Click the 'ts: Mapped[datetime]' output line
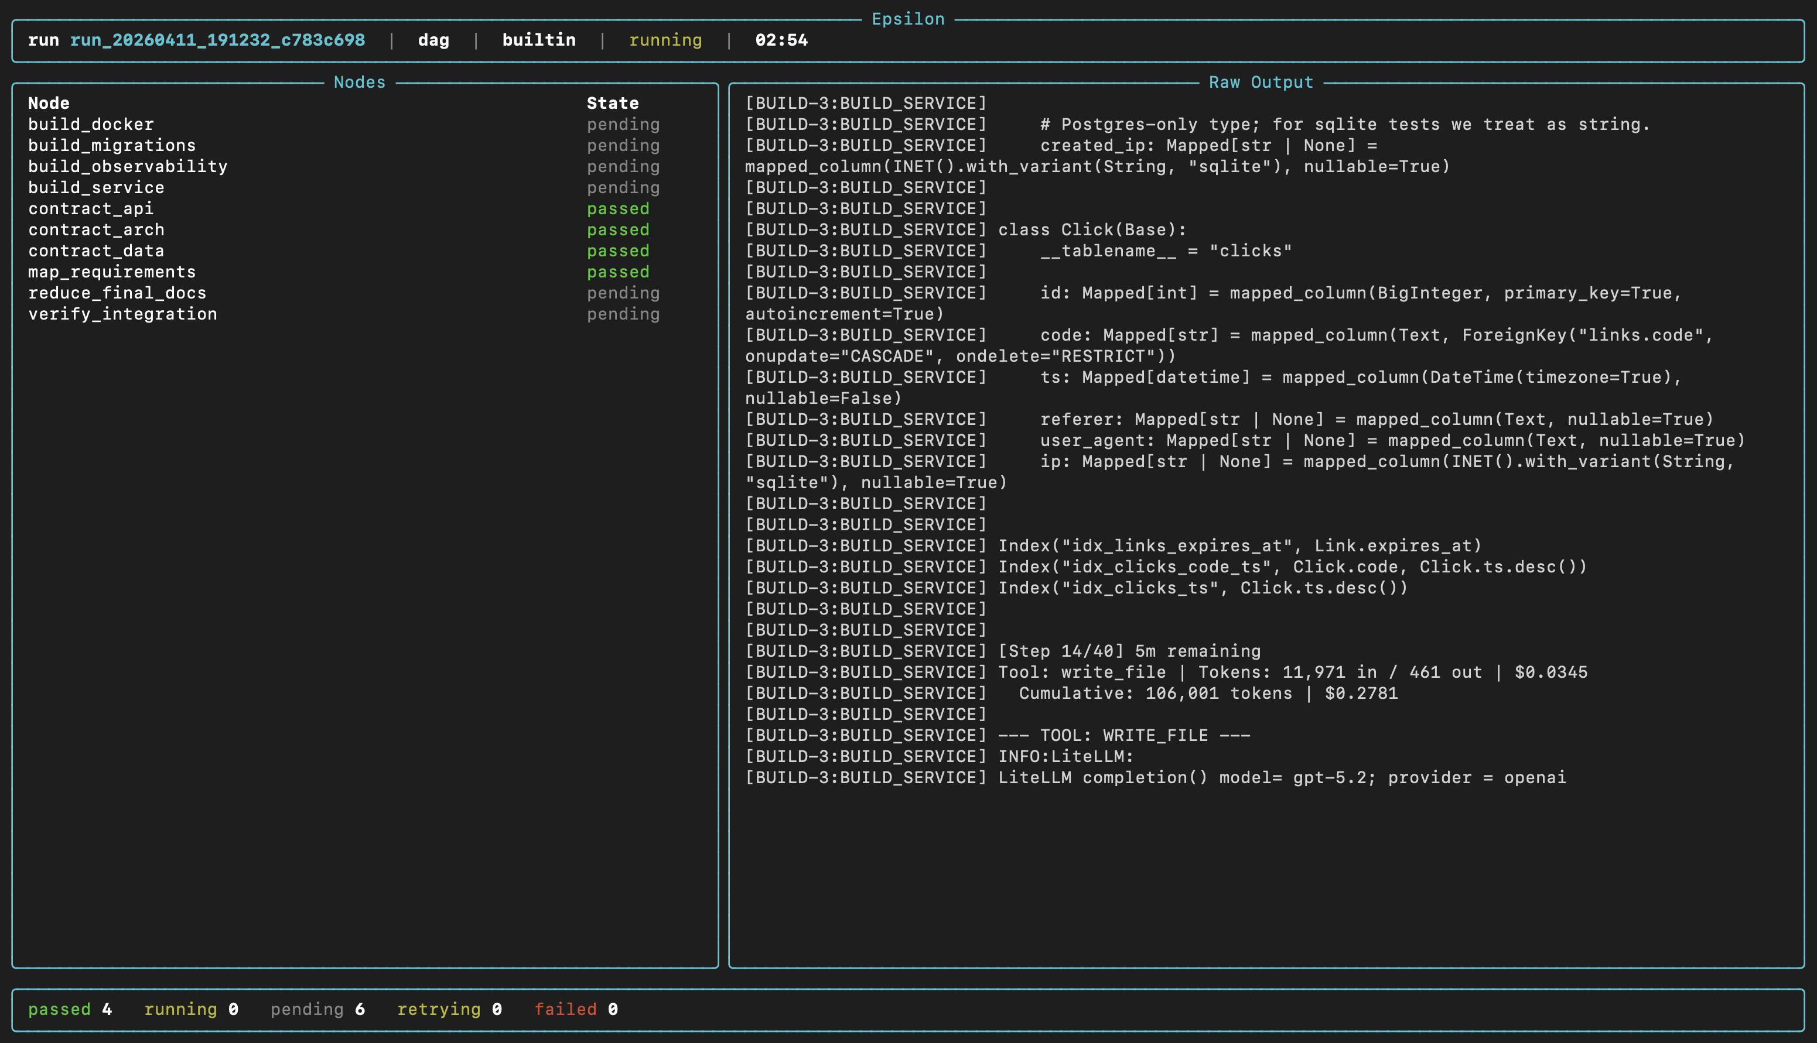The image size is (1817, 1043). (1214, 387)
